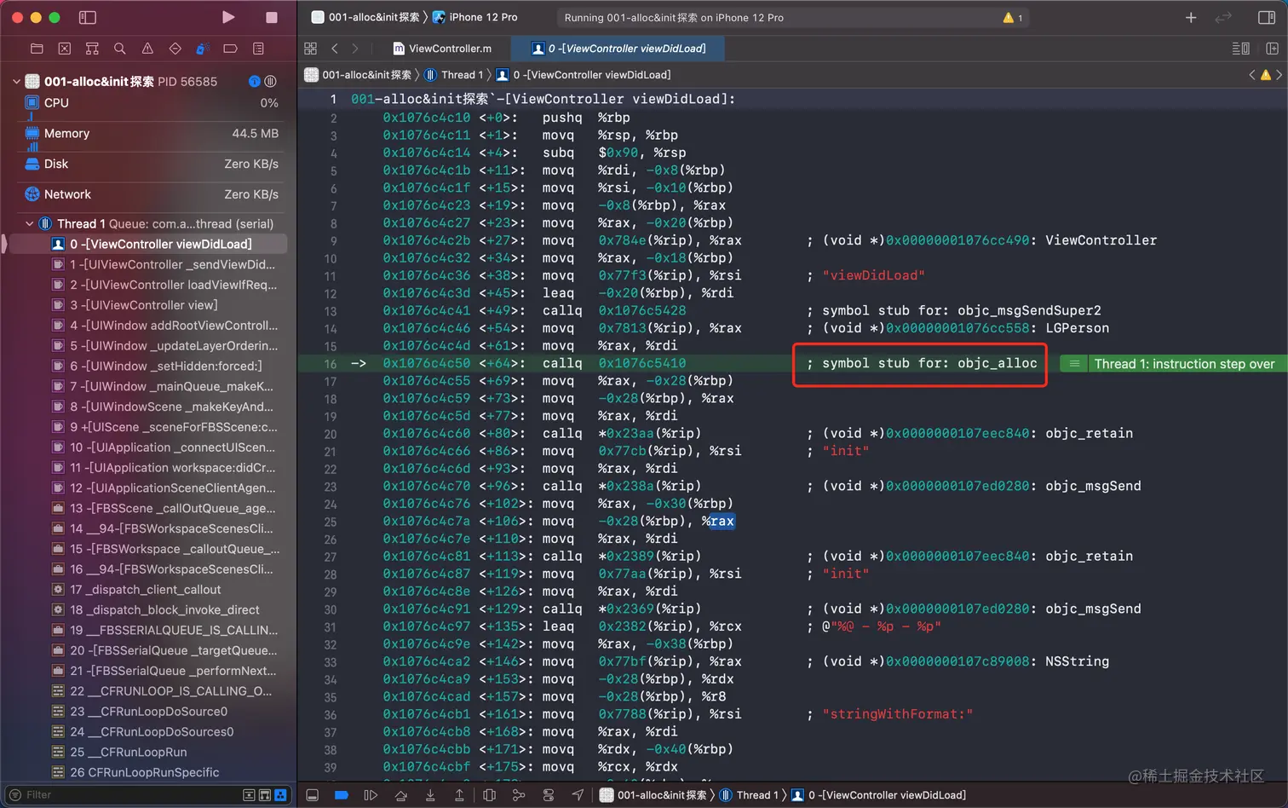Toggle the right inspector panel
The image size is (1288, 808).
coord(1266,17)
